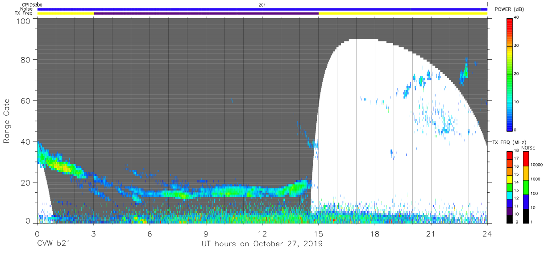Pick purple 10-11 MHz frequency swatch
The height and width of the screenshot is (253, 548).
[x=510, y=211]
